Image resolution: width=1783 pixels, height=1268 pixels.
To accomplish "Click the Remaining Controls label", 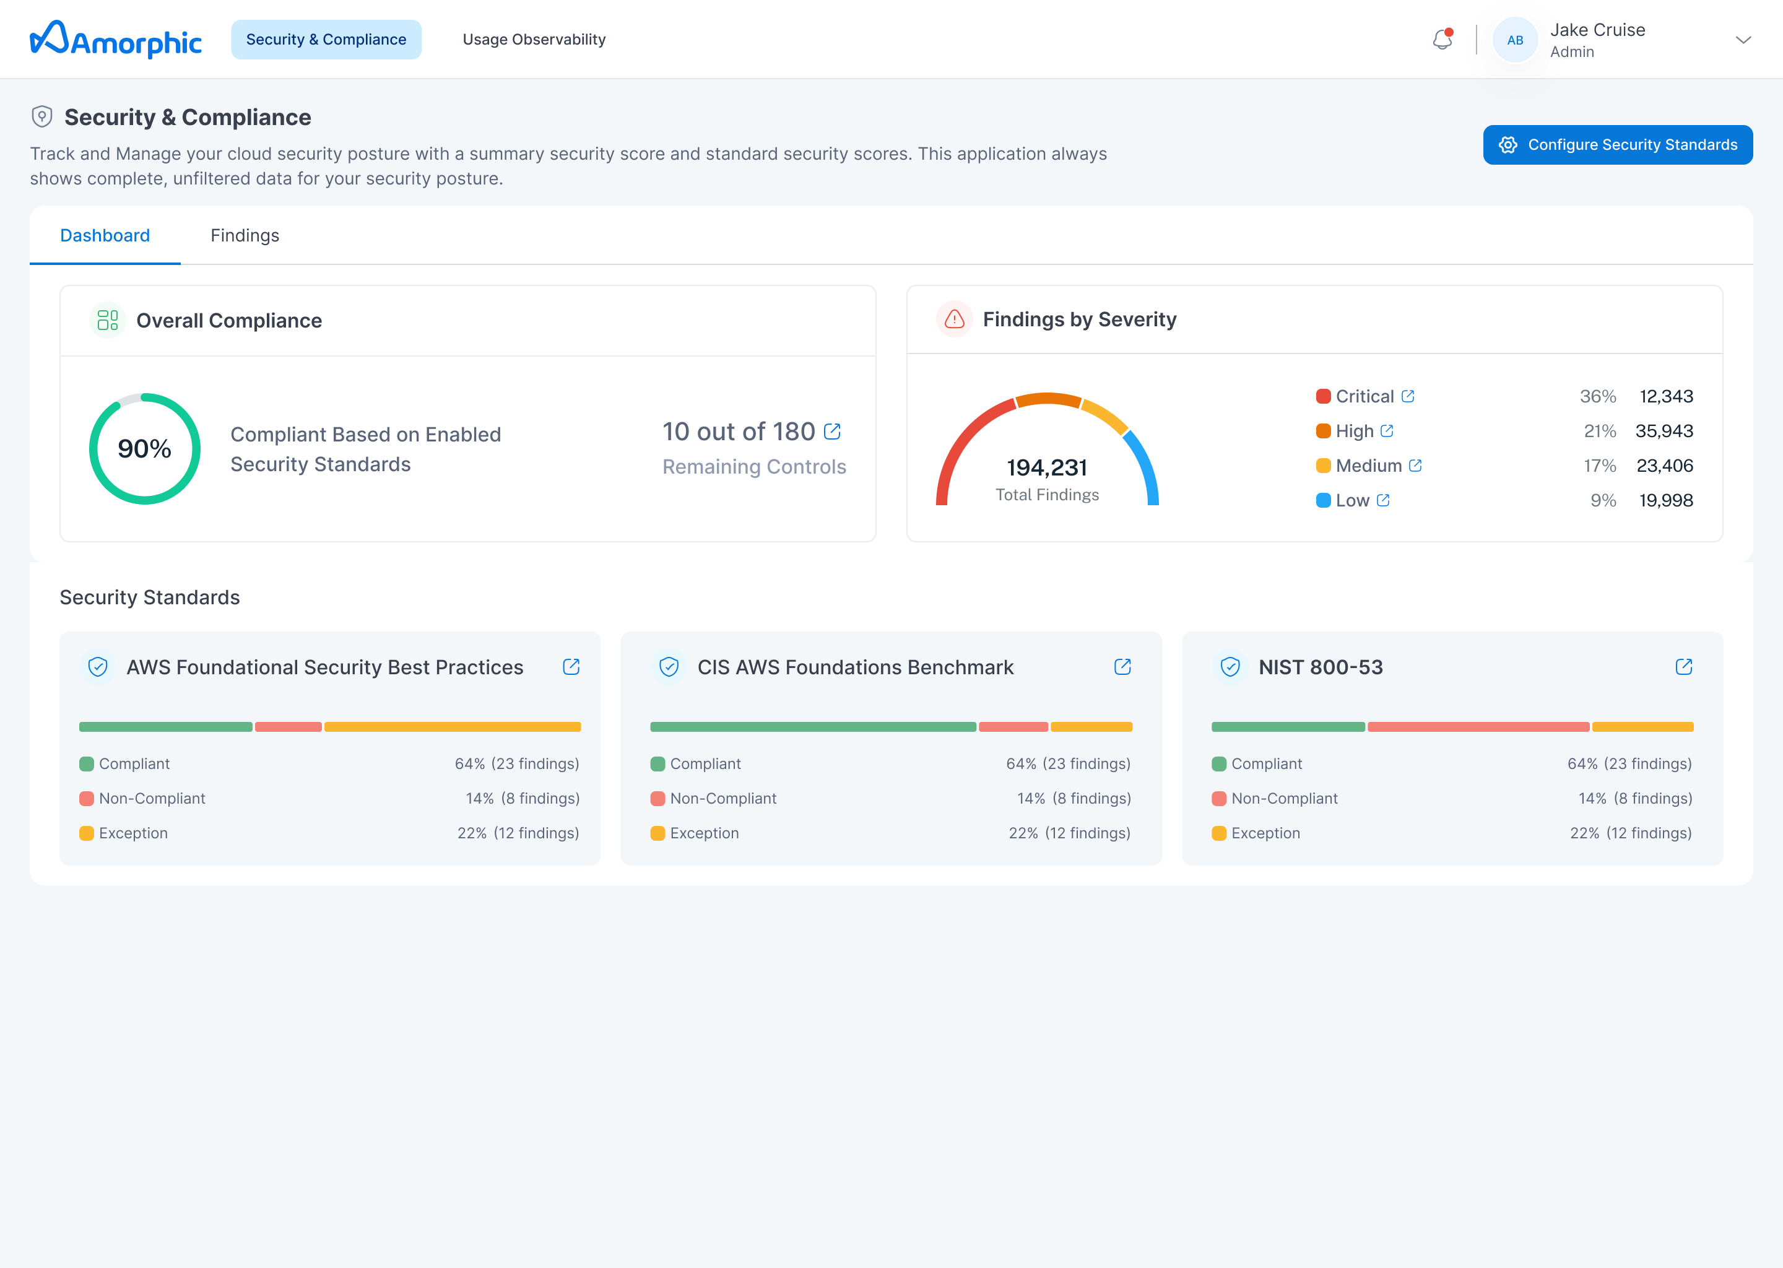I will click(754, 466).
